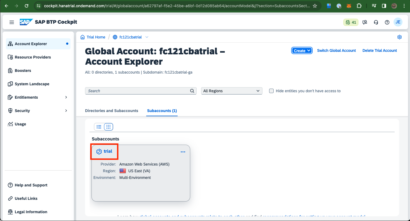Open the trial subaccount three-dot menu
Viewport: 410px width, 221px height.
tap(183, 152)
